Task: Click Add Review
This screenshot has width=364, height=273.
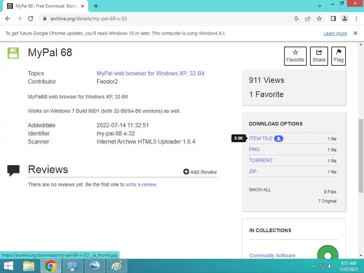Action: tap(200, 172)
